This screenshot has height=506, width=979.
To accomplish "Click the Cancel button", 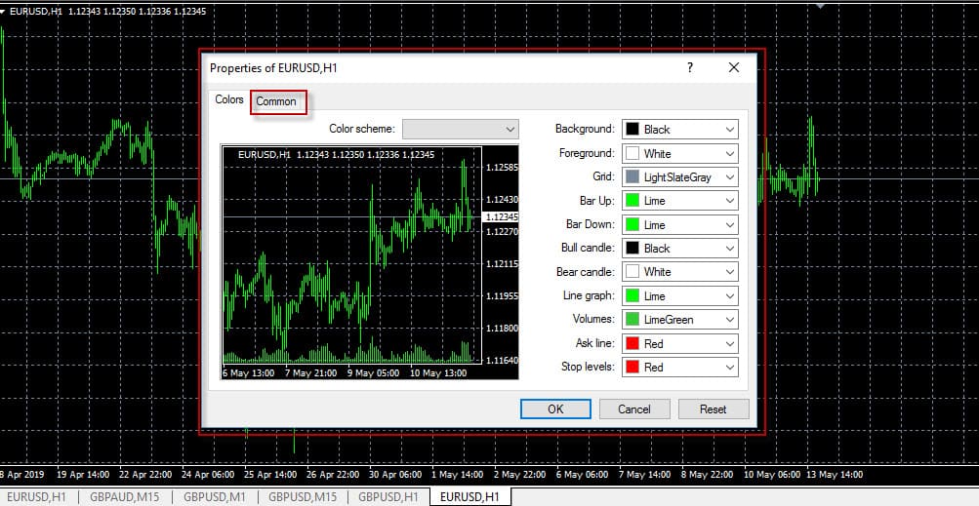I will point(634,409).
